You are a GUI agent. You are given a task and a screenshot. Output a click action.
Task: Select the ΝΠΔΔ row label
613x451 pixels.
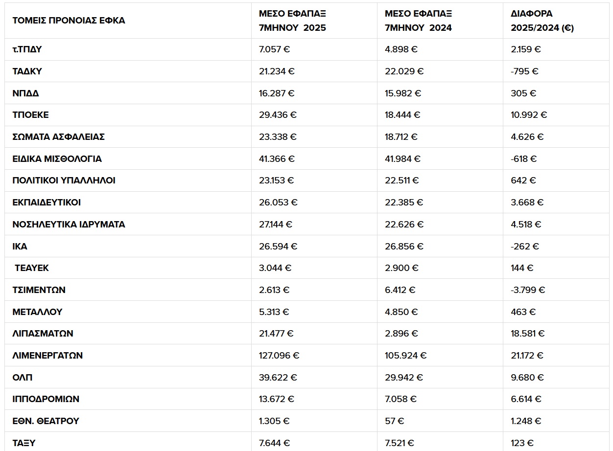coord(25,93)
